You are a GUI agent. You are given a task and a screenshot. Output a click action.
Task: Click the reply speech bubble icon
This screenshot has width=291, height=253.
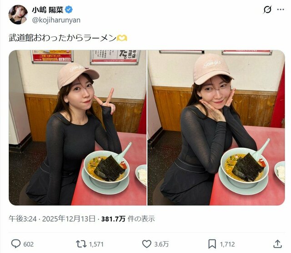point(16,244)
